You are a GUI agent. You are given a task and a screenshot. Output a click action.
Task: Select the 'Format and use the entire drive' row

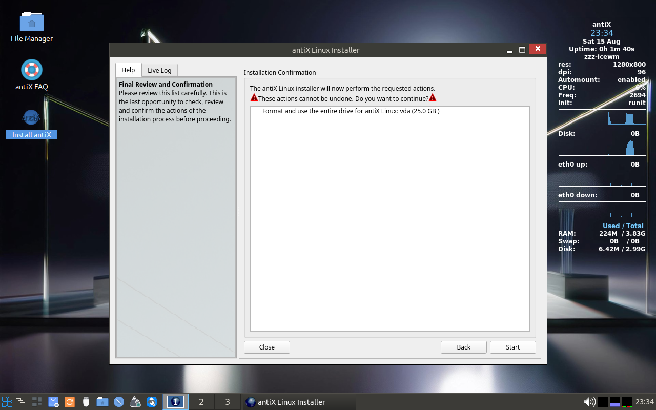(x=389, y=111)
